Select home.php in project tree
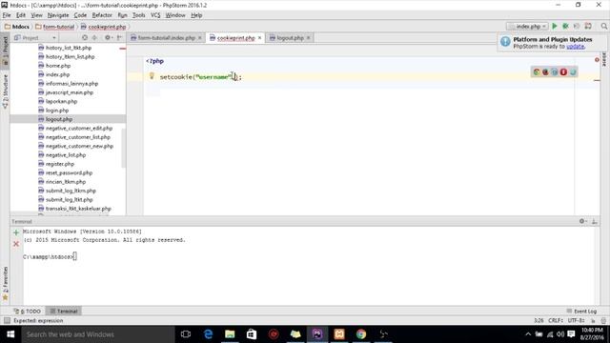 tap(58, 66)
